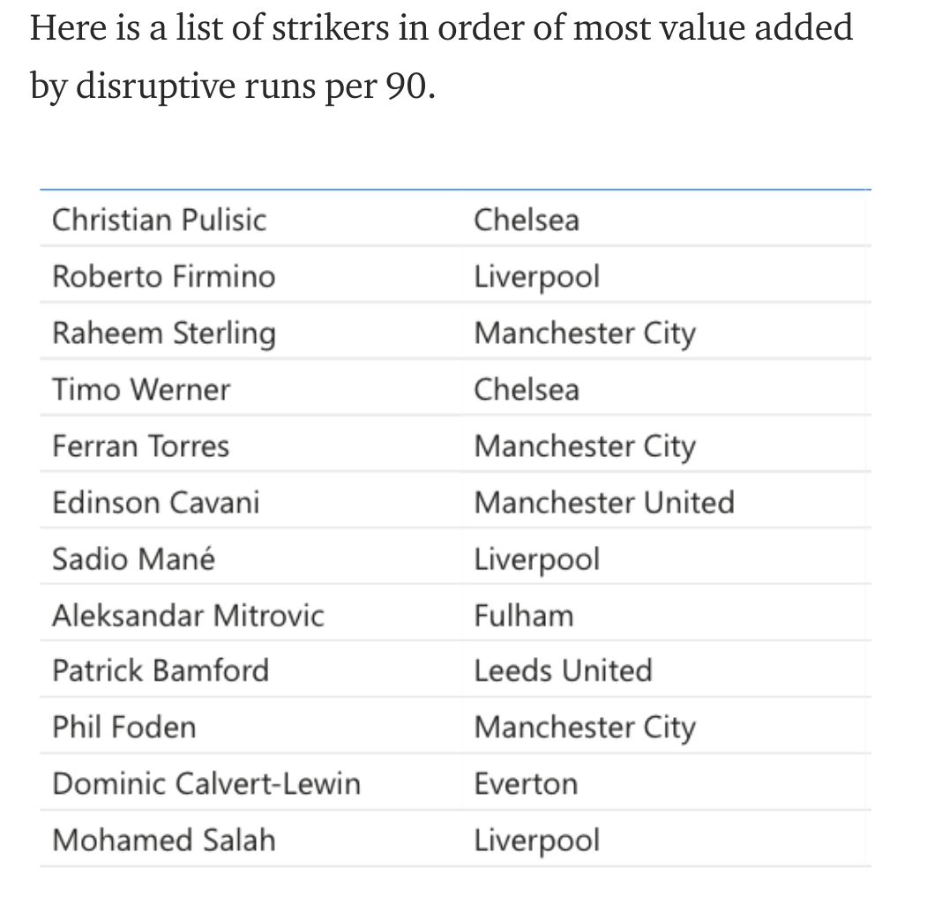Click on Raheem Sterling in the table
The image size is (927, 905).
point(163,333)
